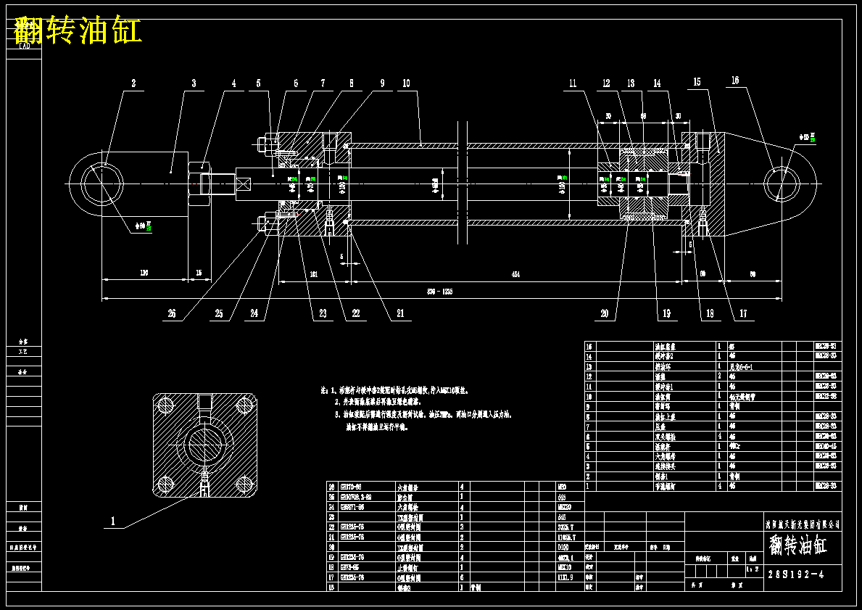Viewport: 862px width, 610px height.
Task: Click part balloon number 23
Action: tap(323, 313)
